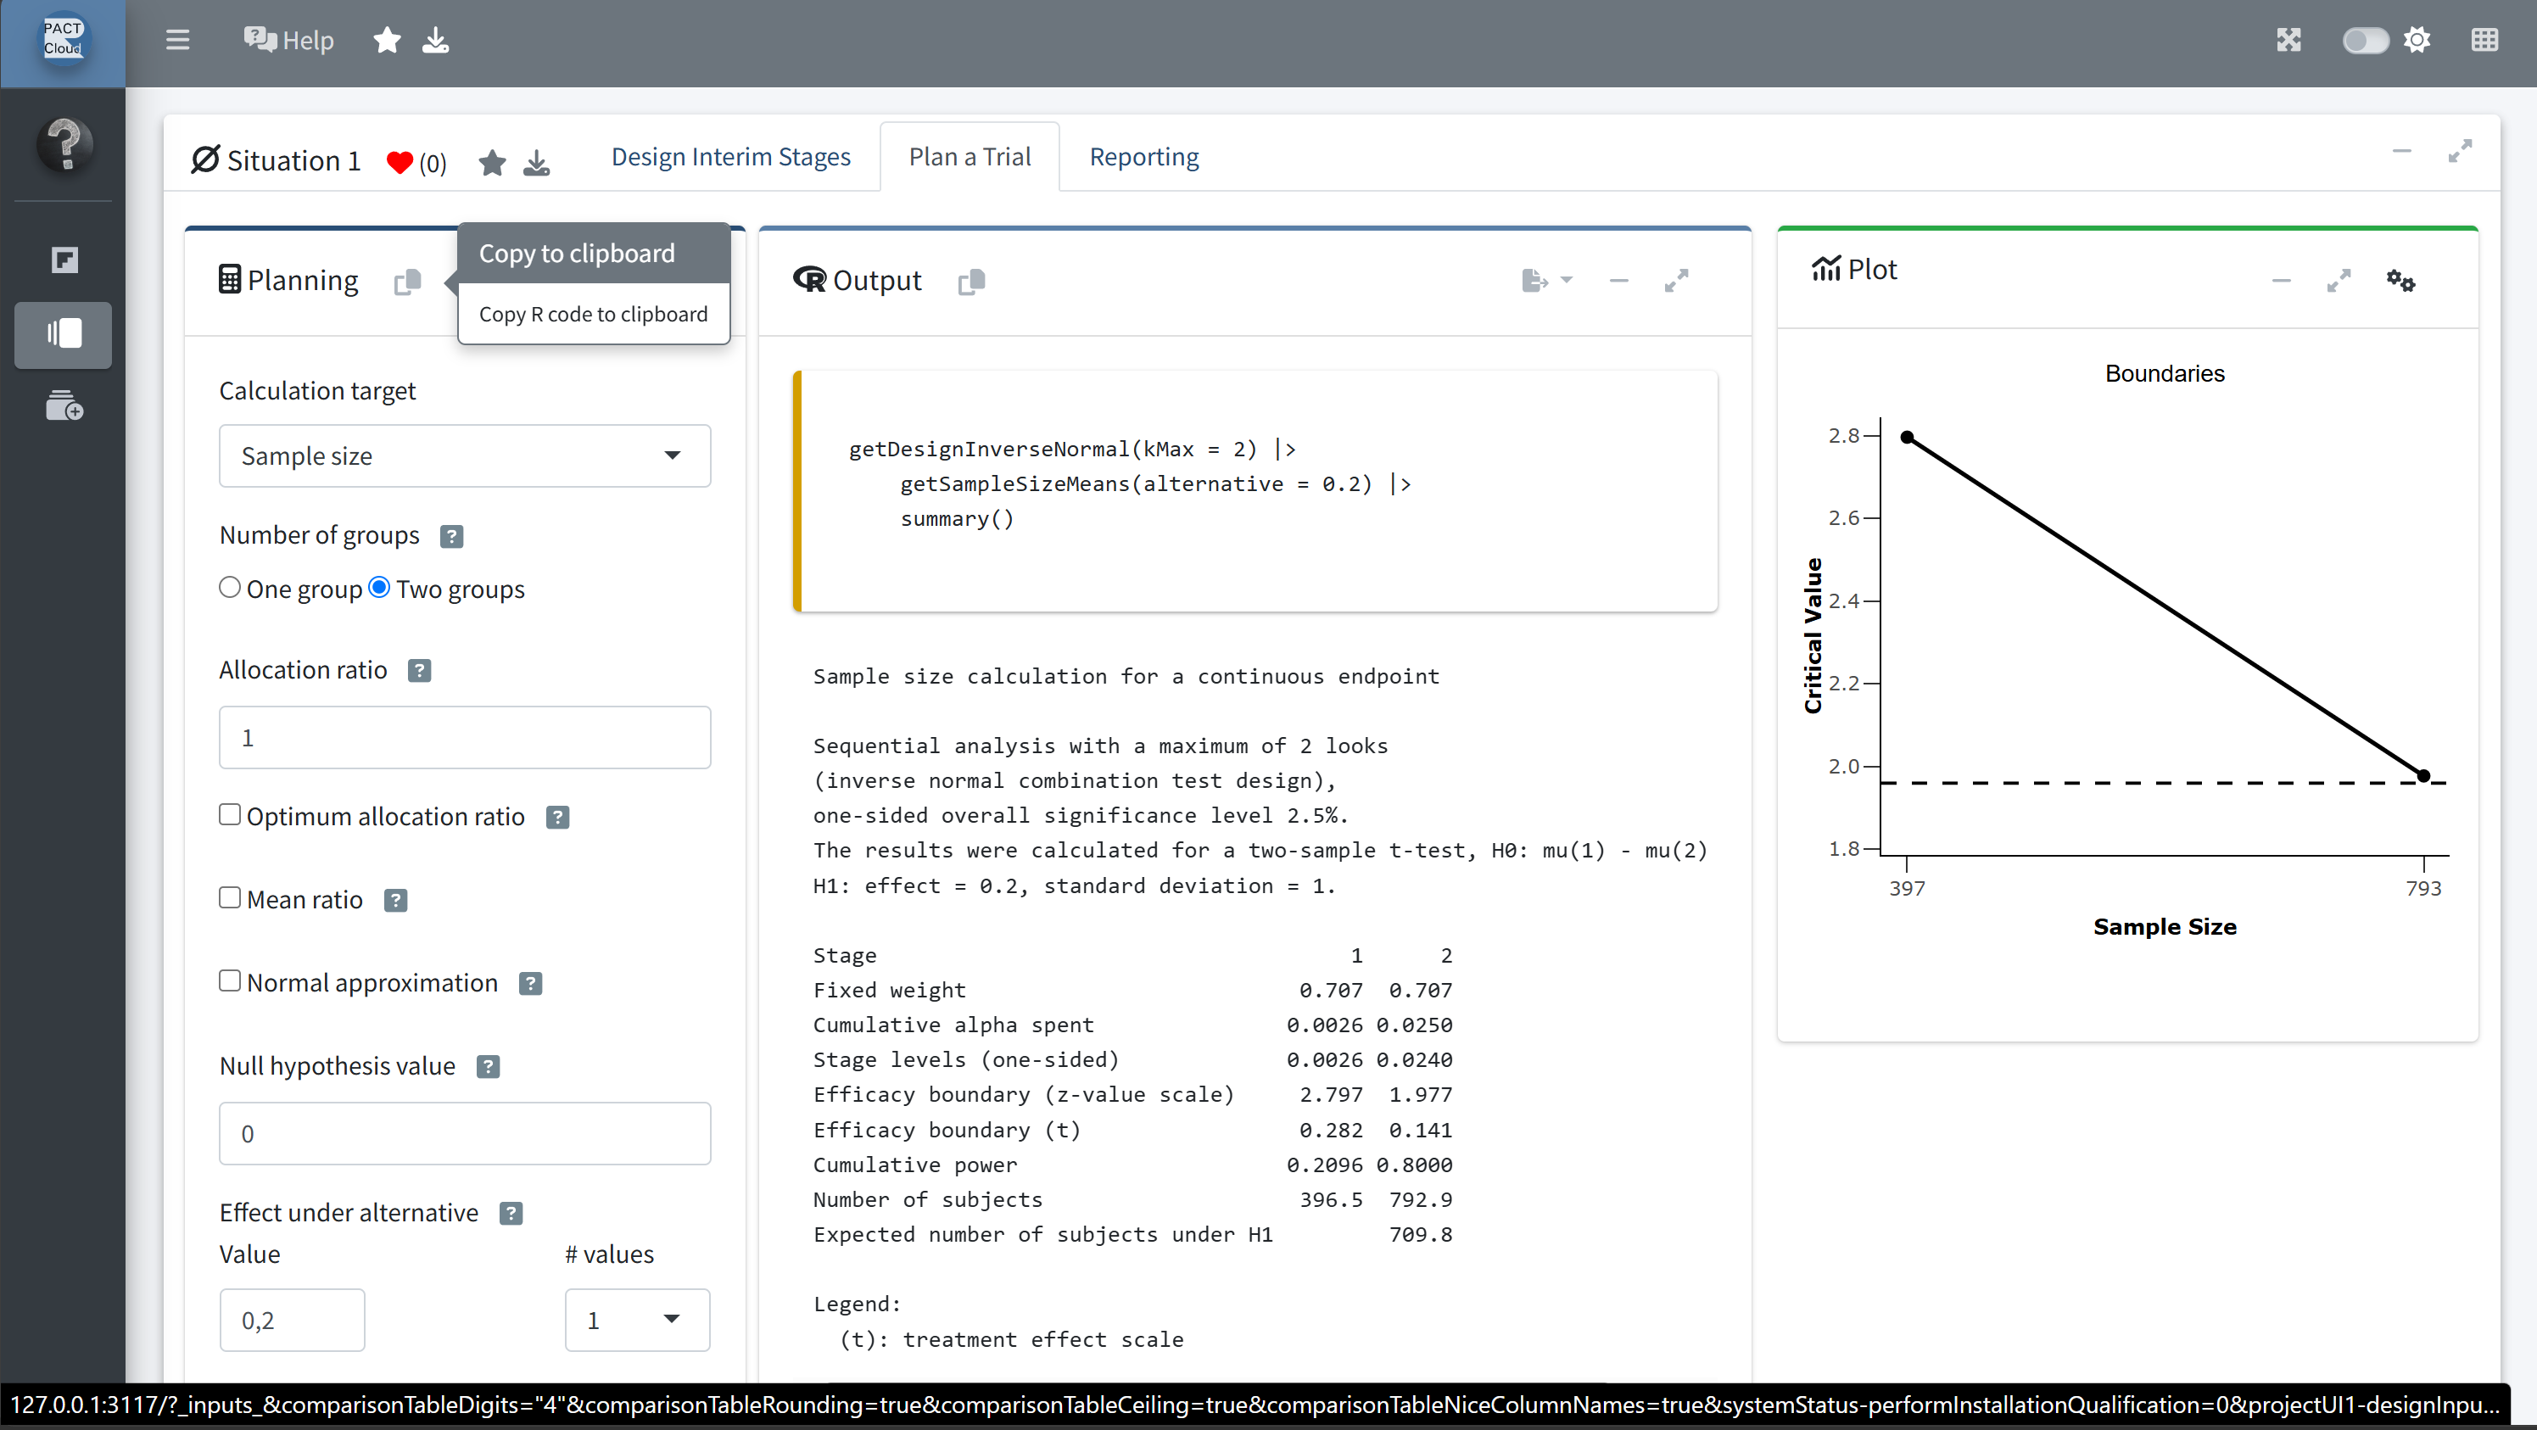
Task: Click the Null hypothesis value field
Action: pos(465,1132)
